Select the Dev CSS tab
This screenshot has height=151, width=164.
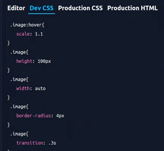pyautogui.click(x=41, y=8)
